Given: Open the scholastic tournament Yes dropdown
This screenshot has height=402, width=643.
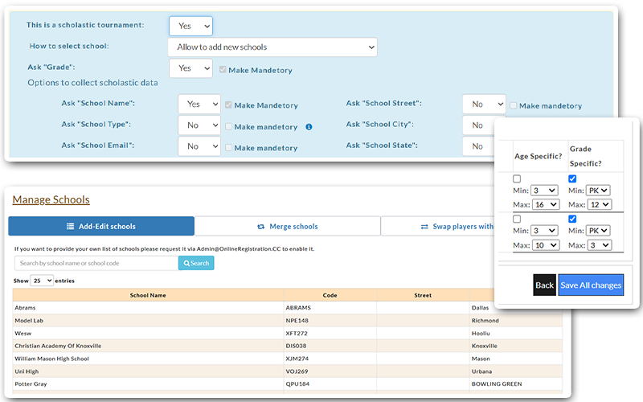Looking at the screenshot, I should 190,26.
